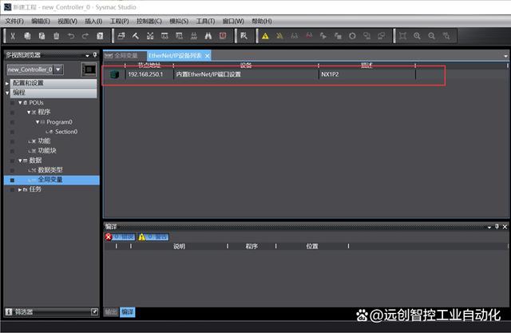The width and height of the screenshot is (511, 333).
Task: Click the red error icon in the build panel
Action: click(109, 237)
